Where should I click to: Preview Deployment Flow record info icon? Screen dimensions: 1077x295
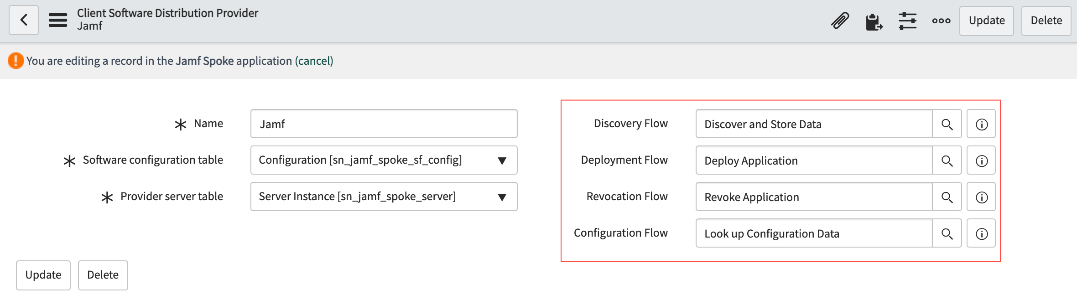pos(982,160)
